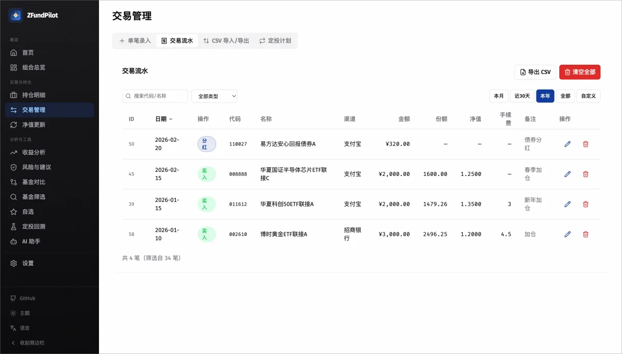Click the ¥3,000.00 amount cell

[x=394, y=234]
